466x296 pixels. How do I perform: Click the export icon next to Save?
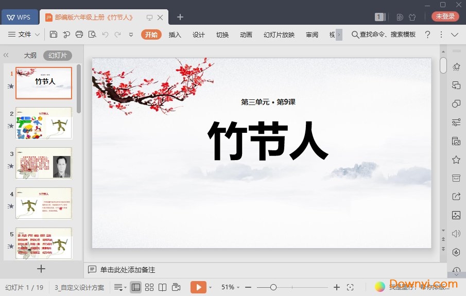pyautogui.click(x=66, y=34)
